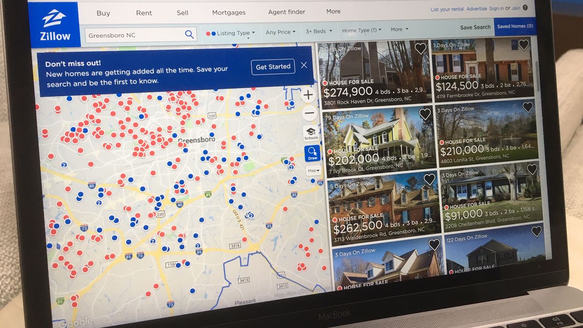Select Sell in the top navigation
The width and height of the screenshot is (583, 328).
tap(182, 13)
